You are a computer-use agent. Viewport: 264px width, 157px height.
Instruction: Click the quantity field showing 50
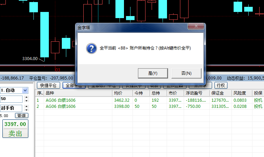[11, 99]
